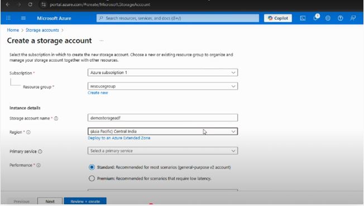The width and height of the screenshot is (364, 206).
Task: Go to Home breadcrumb
Action: [13, 30]
